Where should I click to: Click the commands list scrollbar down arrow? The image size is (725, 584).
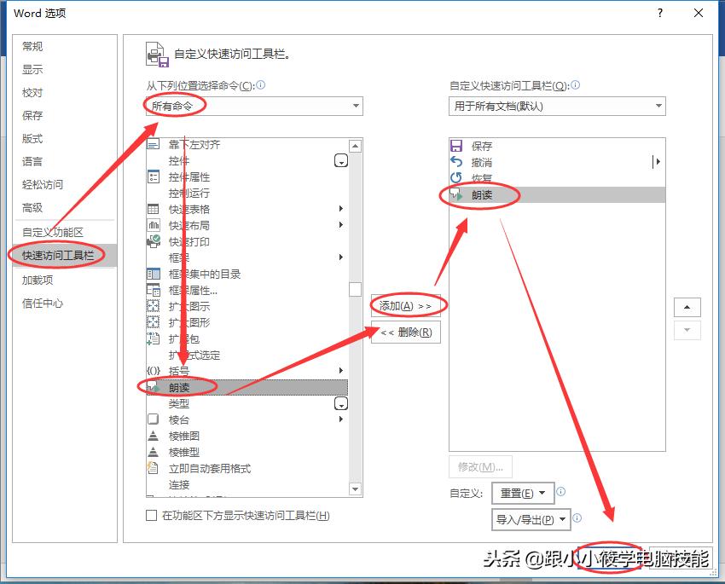coord(355,489)
